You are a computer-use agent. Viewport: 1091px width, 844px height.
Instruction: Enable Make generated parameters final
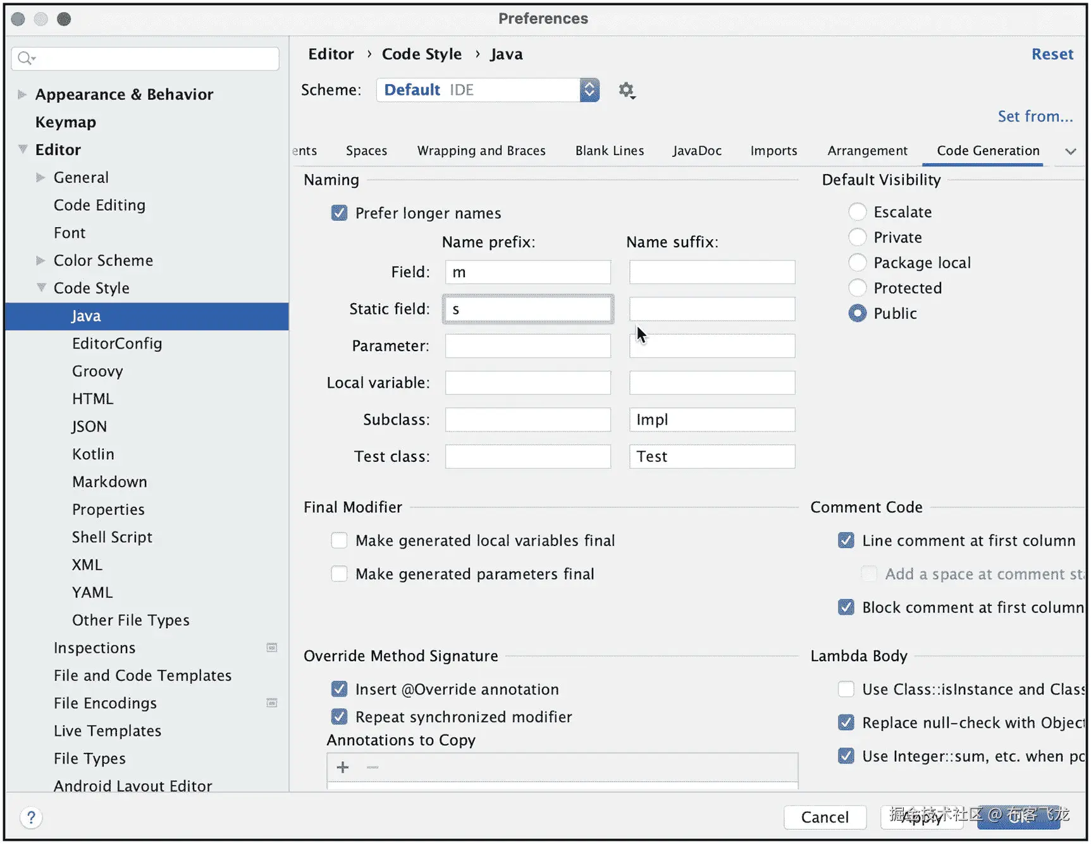[340, 574]
